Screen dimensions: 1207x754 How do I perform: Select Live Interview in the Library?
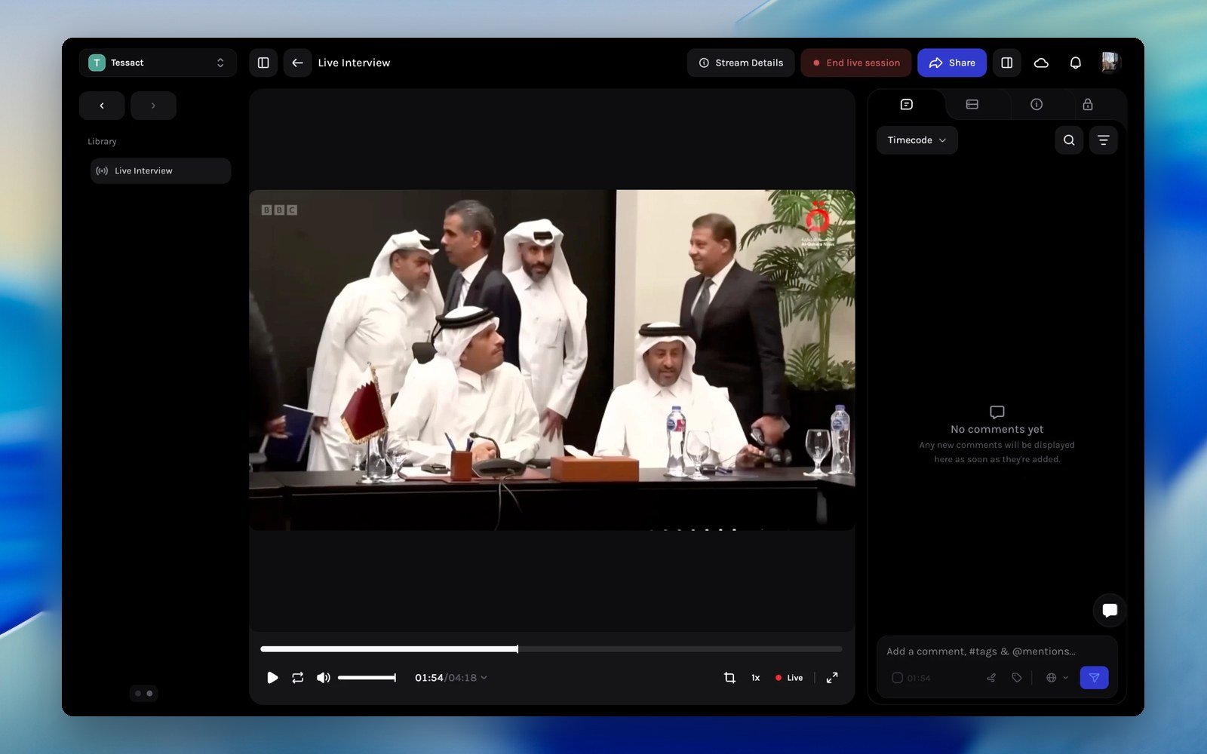tap(161, 171)
